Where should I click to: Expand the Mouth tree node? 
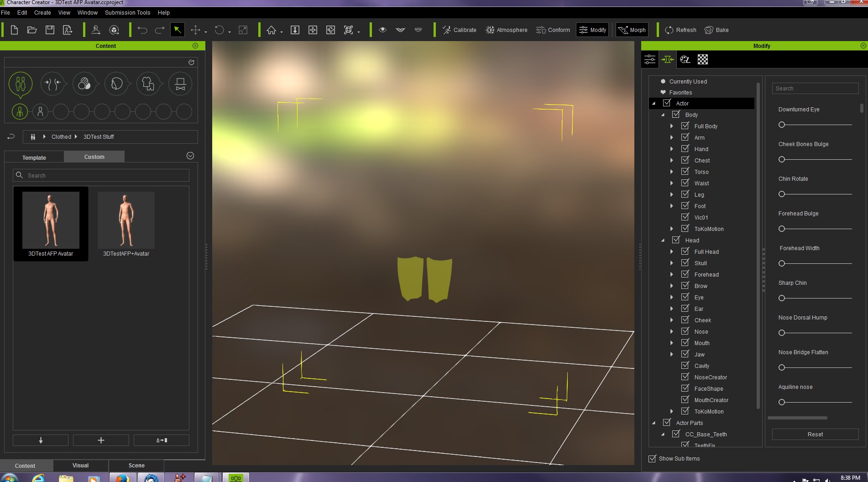click(x=671, y=343)
